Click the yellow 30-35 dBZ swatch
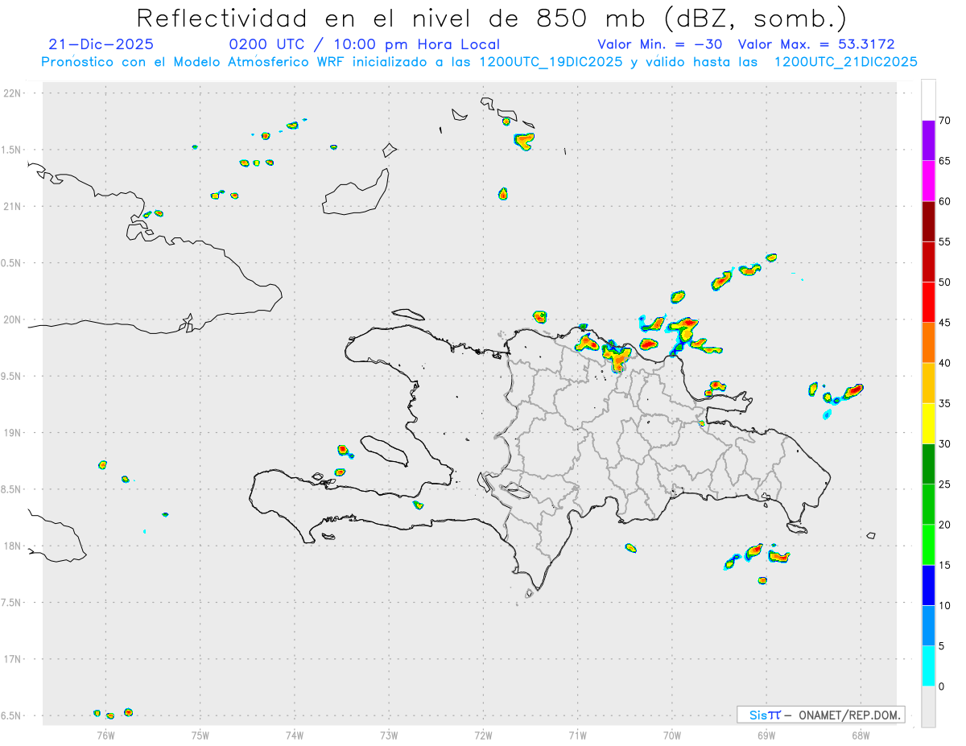 [928, 423]
